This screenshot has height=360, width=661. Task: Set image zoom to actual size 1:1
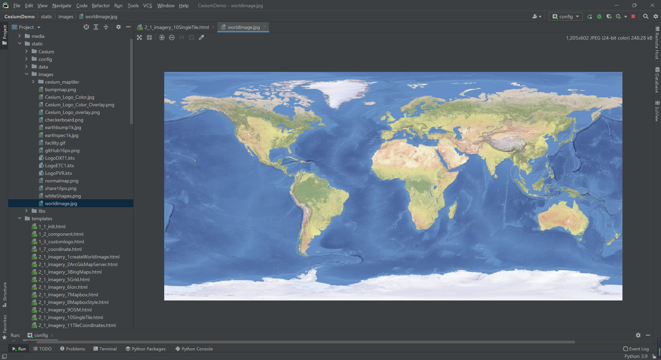[x=181, y=38]
